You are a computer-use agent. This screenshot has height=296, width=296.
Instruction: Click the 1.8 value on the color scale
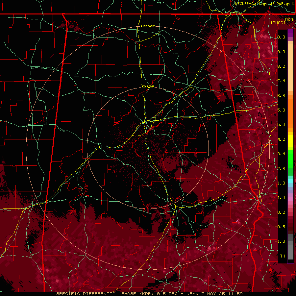tap(281, 183)
